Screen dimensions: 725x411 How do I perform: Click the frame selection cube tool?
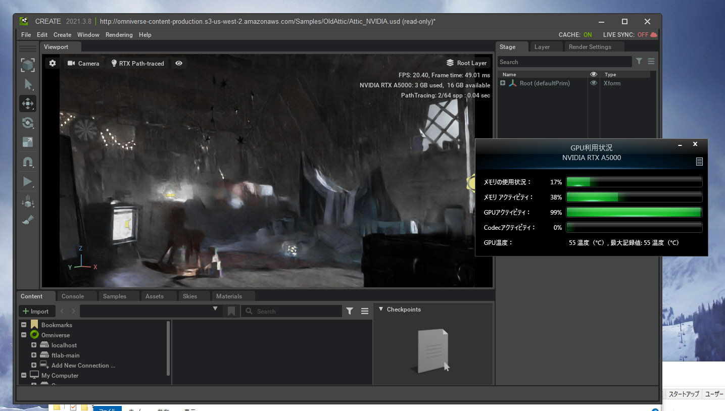28,65
